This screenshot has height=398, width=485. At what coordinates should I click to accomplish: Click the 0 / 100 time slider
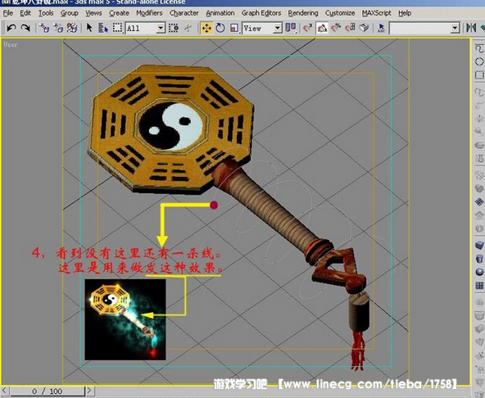pyautogui.click(x=47, y=391)
